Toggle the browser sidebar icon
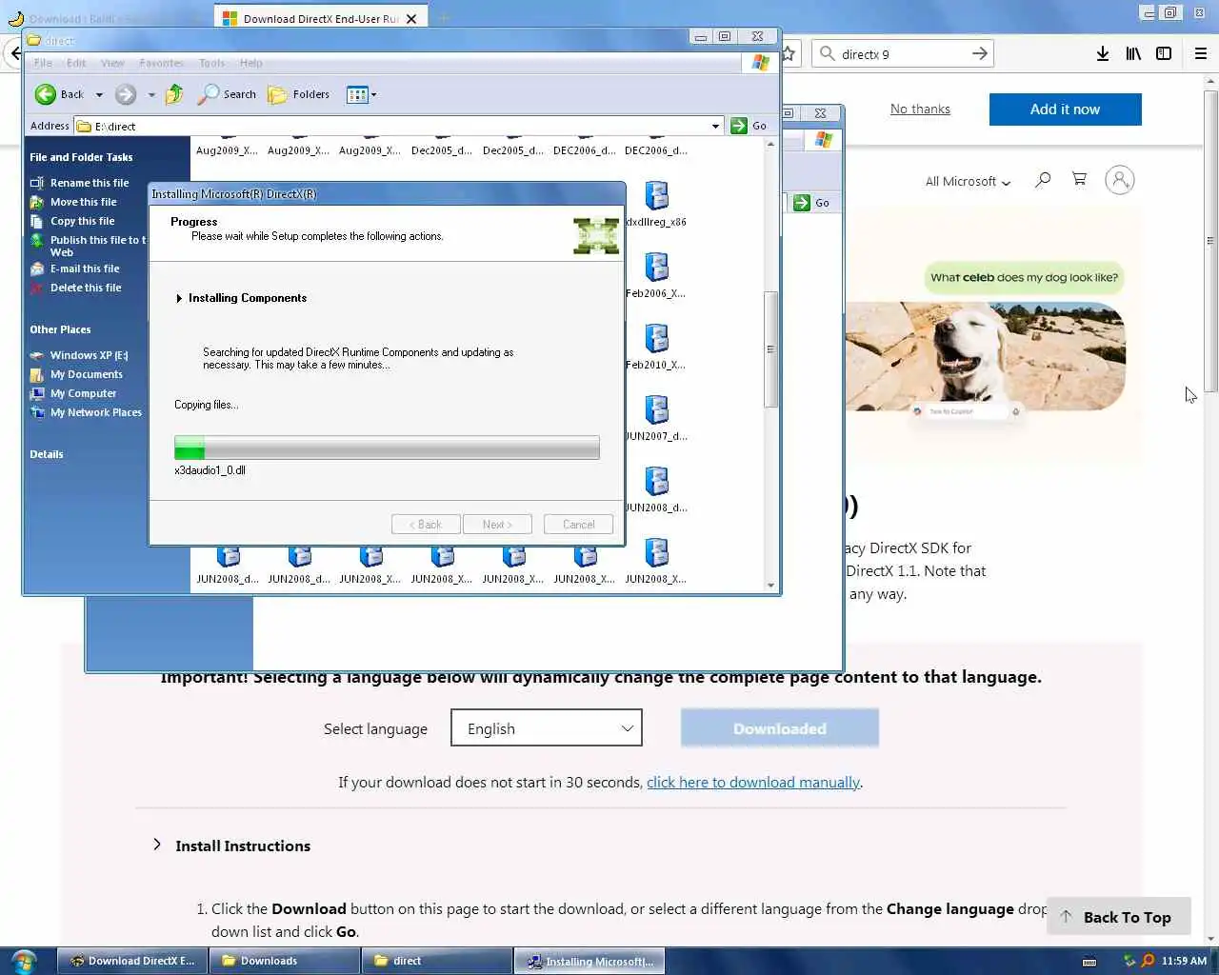Viewport: 1219px width, 975px height. click(1164, 54)
